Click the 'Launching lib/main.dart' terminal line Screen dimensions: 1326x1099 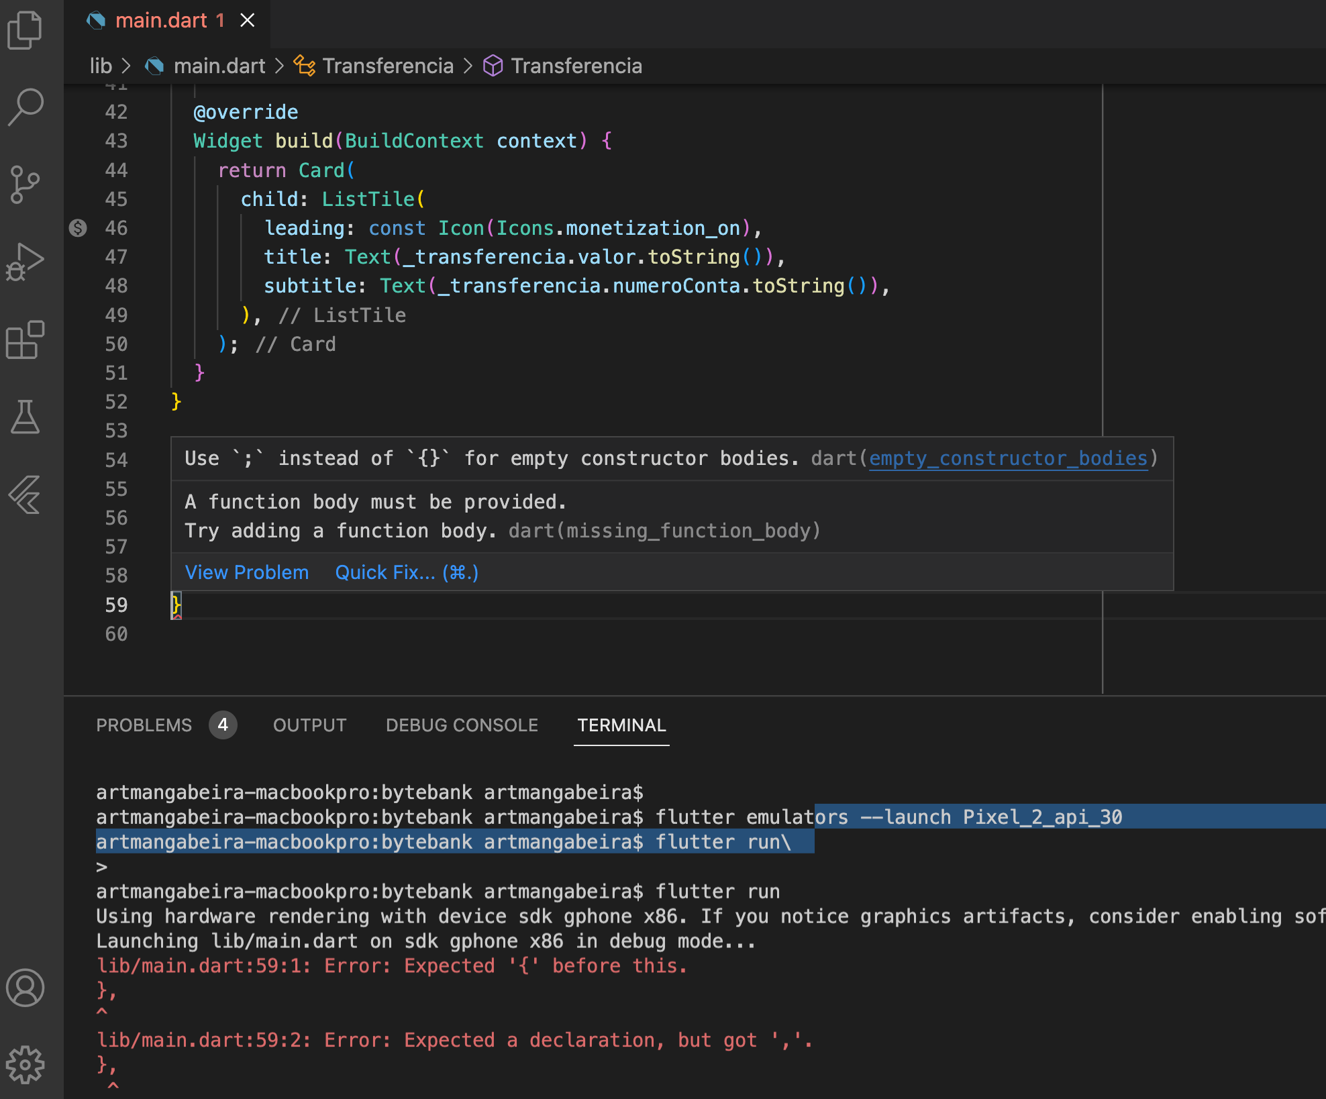coord(426,941)
